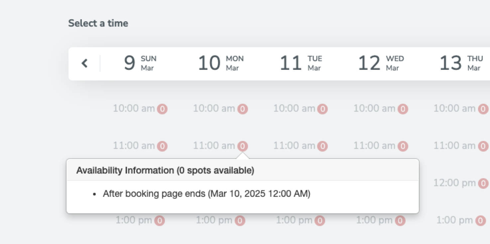490x244 pixels.
Task: Click the zero spots indicator on Monday's 11:00 am slot
Action: coord(242,146)
